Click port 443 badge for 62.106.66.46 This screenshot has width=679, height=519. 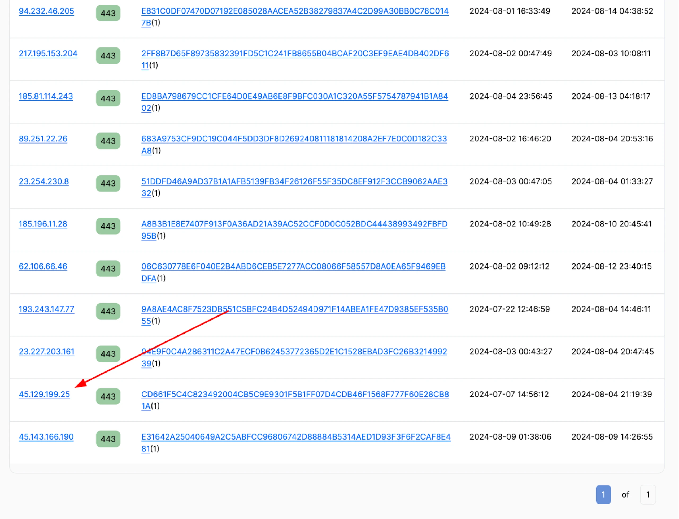108,269
